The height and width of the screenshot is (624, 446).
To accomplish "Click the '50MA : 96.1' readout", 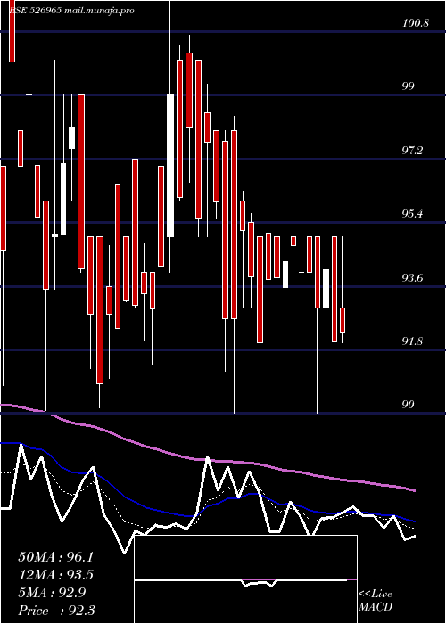I will (55, 557).
